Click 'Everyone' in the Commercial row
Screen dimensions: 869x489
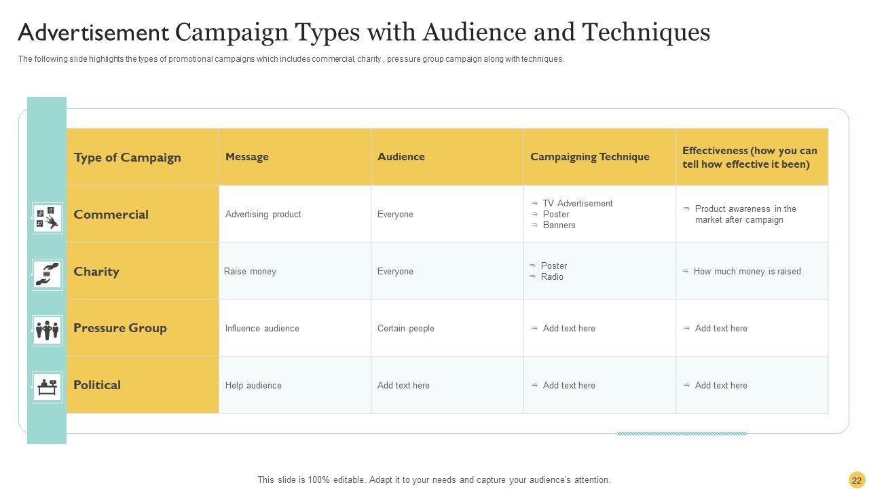(395, 215)
